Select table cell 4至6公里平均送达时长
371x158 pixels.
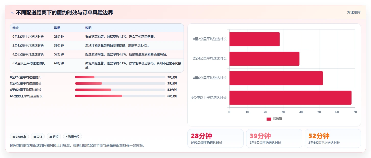pos(28,54)
